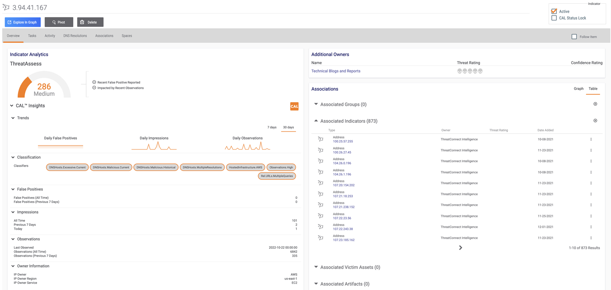Collapse the Impressions section

13,212
